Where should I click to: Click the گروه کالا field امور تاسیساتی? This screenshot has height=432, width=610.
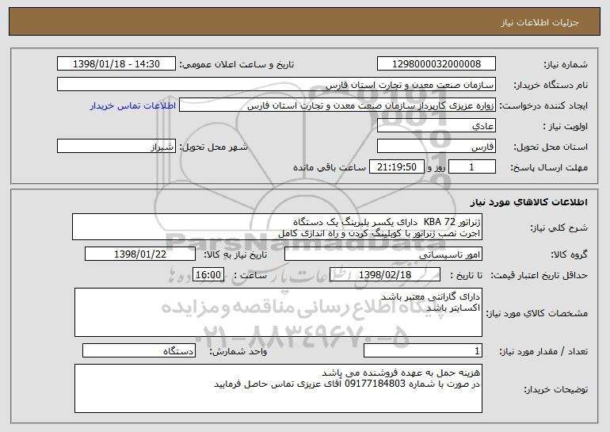point(383,254)
